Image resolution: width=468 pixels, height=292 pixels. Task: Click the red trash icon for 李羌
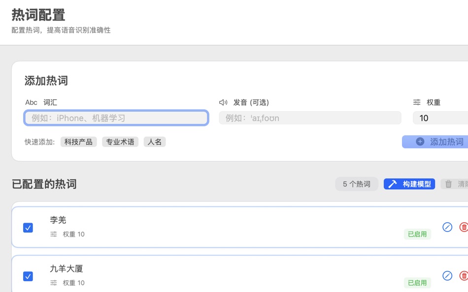463,227
